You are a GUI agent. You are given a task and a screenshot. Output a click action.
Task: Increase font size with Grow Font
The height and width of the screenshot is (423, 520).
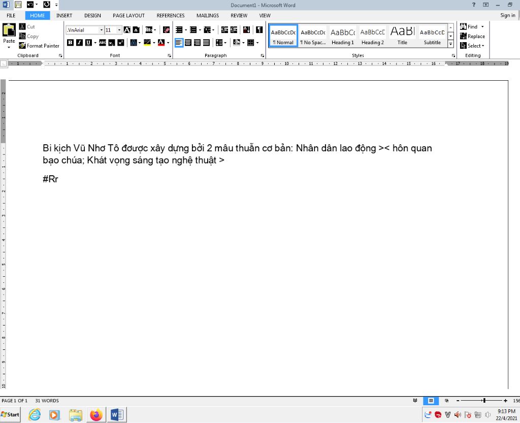tap(127, 30)
